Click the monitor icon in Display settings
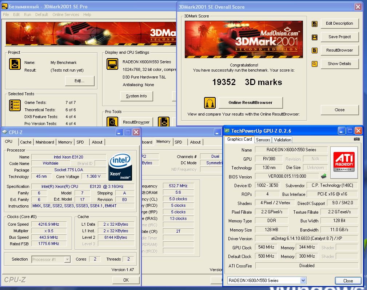The height and width of the screenshot is (290, 367). (x=112, y=64)
